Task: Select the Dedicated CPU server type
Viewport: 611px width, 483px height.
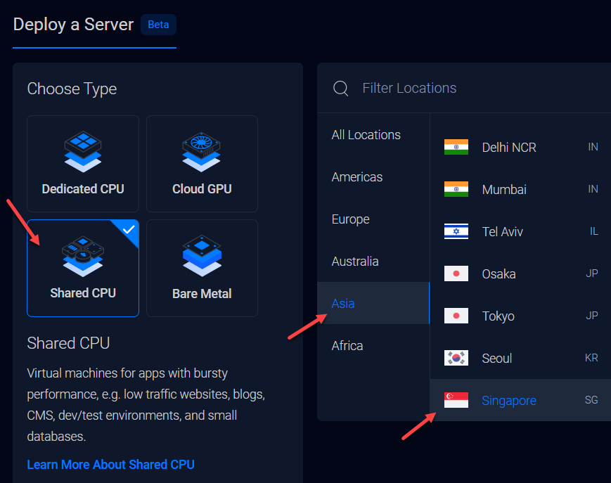Action: click(x=83, y=163)
